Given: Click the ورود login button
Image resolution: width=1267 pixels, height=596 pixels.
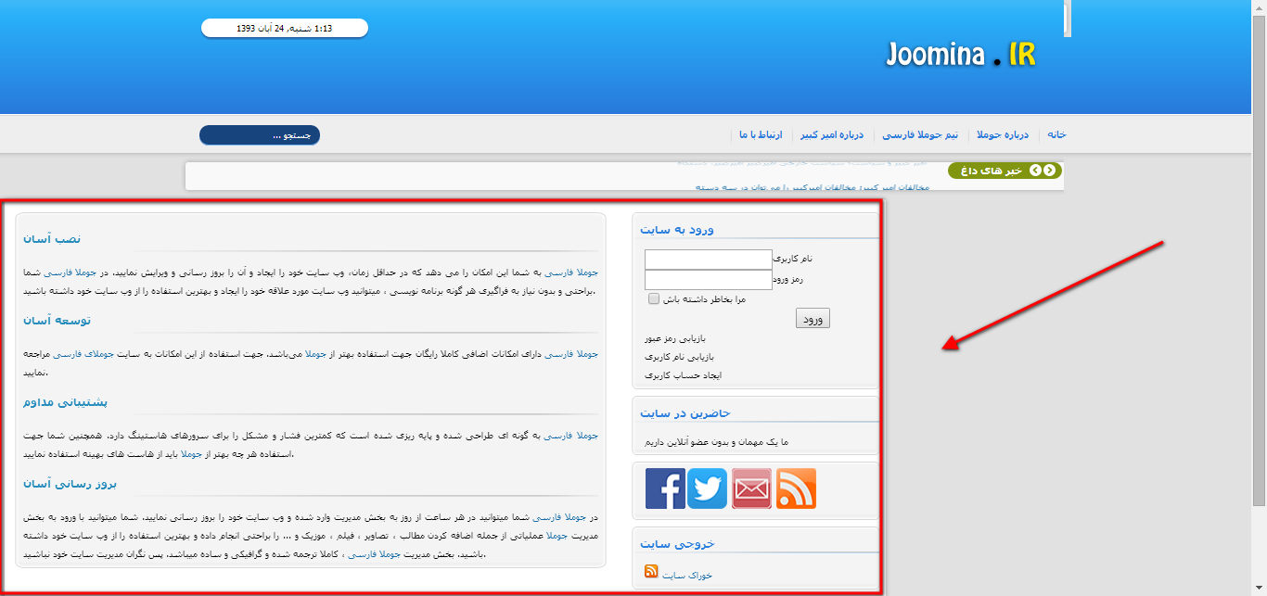Looking at the screenshot, I should point(813,319).
